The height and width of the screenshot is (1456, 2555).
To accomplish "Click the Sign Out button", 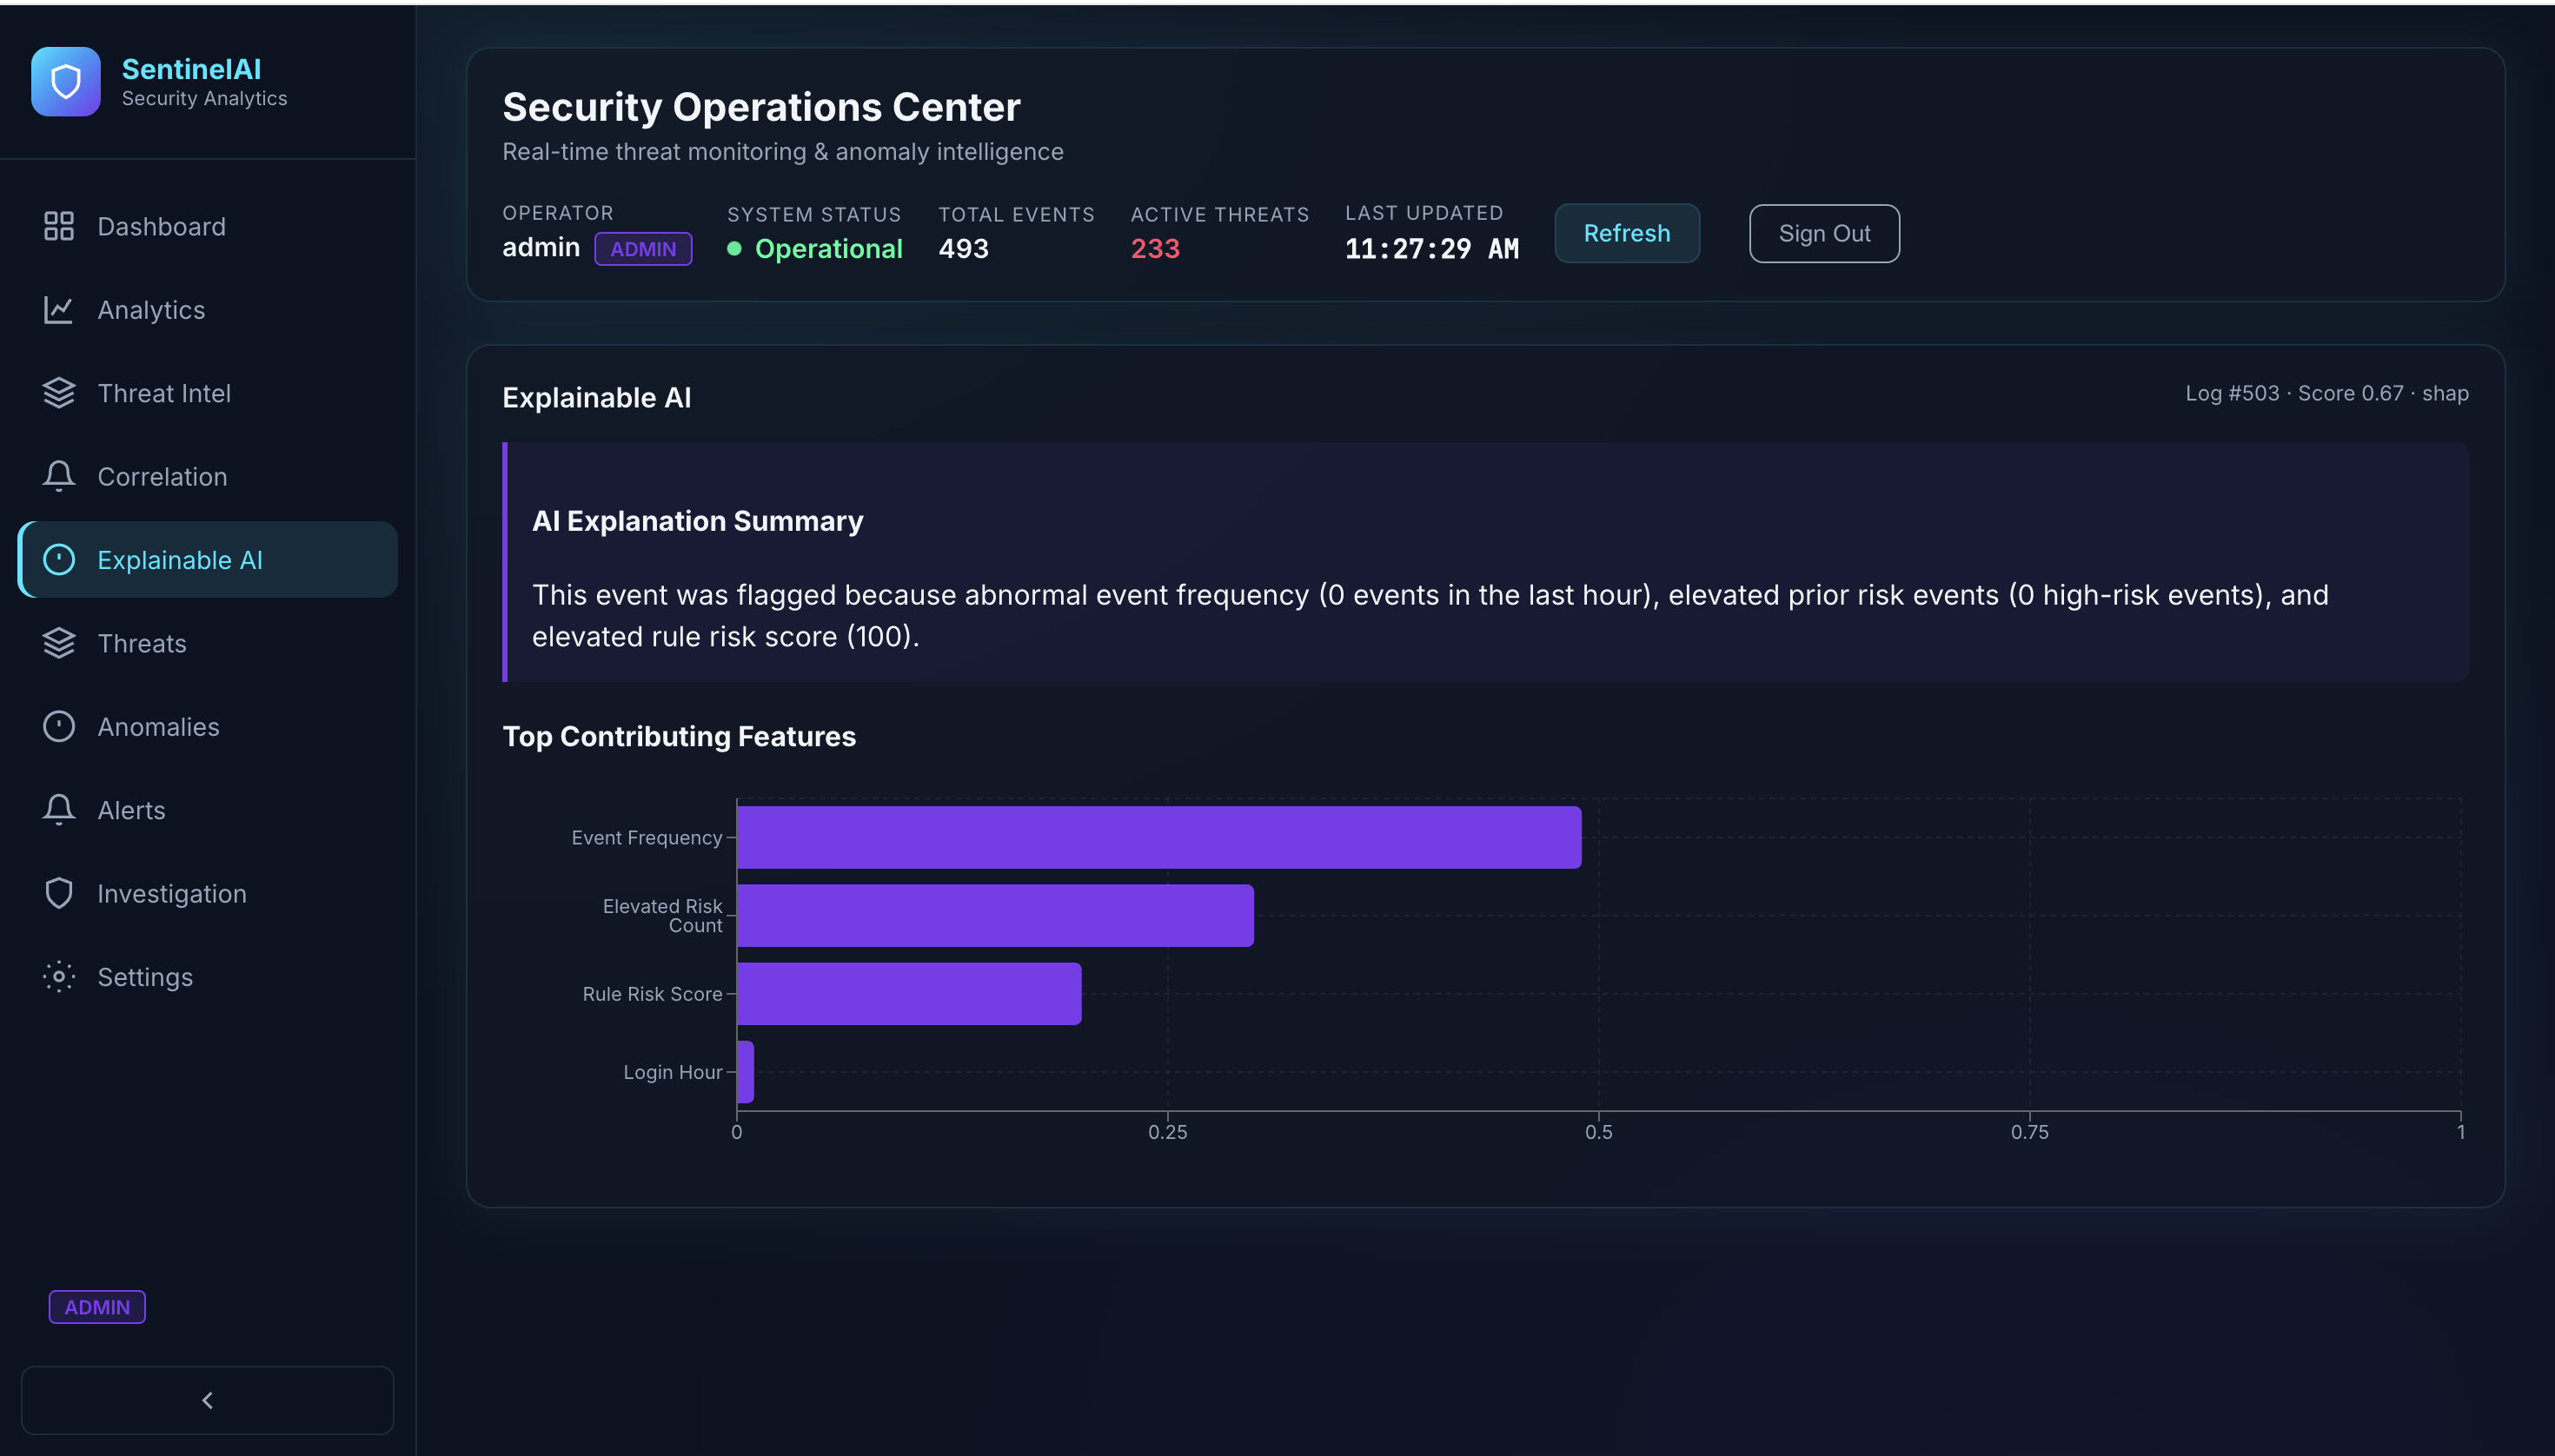I will pos(1824,233).
